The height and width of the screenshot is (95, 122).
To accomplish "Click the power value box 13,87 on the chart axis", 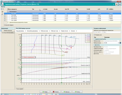I will point(20,63).
